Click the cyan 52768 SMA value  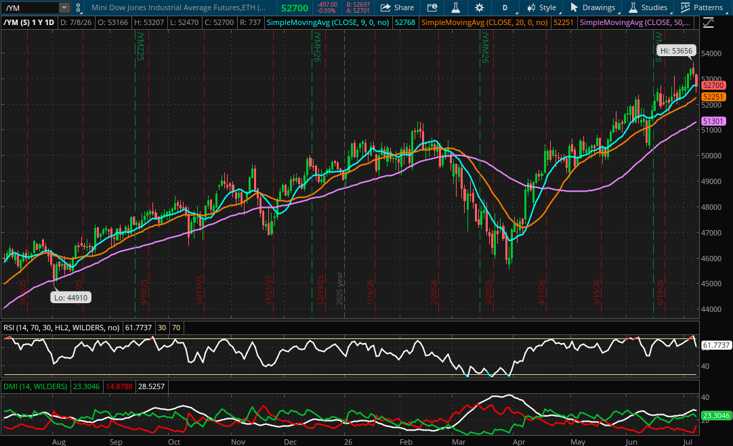pyautogui.click(x=405, y=22)
